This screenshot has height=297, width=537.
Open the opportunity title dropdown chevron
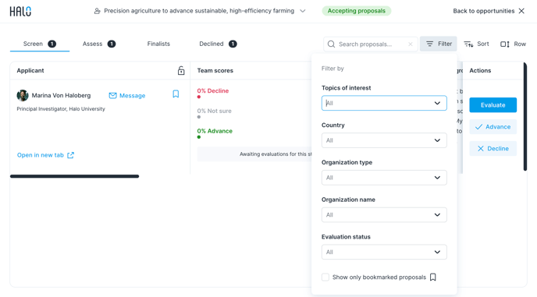tap(303, 11)
